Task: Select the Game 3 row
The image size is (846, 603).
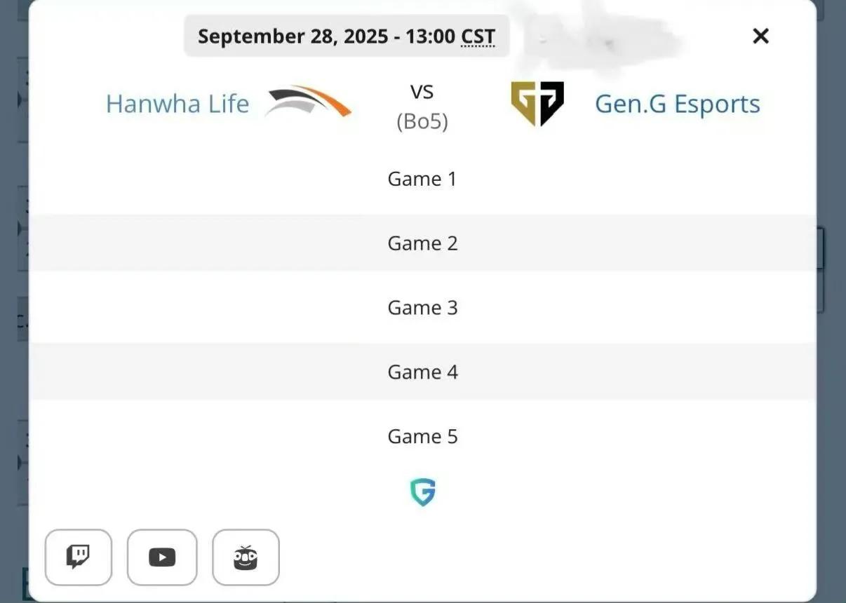Action: [422, 308]
